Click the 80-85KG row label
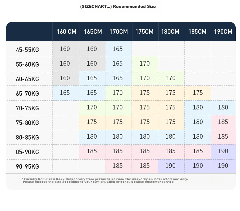Viewport: 240px width, 211px height. [x=27, y=137]
